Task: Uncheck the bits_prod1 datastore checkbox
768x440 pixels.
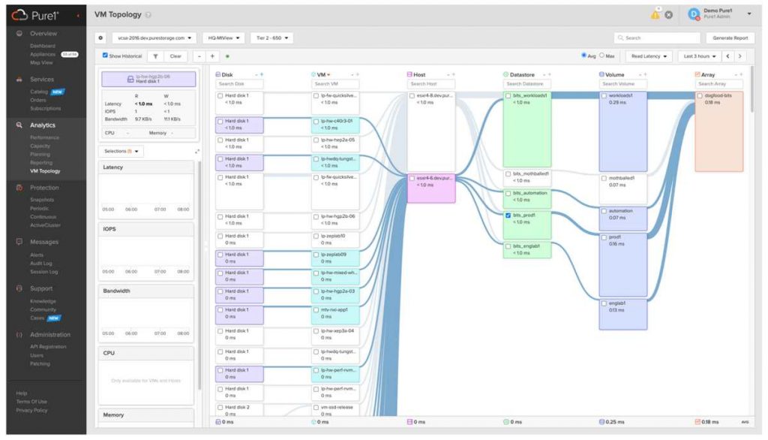Action: coord(508,215)
